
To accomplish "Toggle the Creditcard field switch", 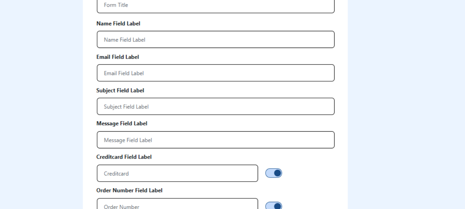I will pyautogui.click(x=274, y=173).
